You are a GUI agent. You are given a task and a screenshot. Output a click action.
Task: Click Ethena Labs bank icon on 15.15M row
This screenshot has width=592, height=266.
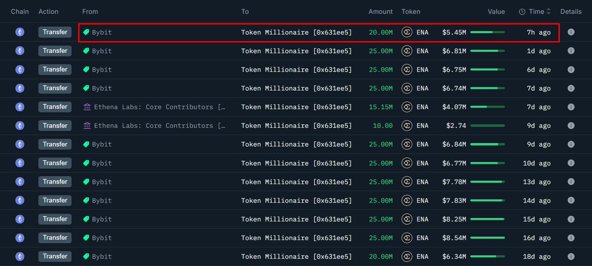pos(87,107)
